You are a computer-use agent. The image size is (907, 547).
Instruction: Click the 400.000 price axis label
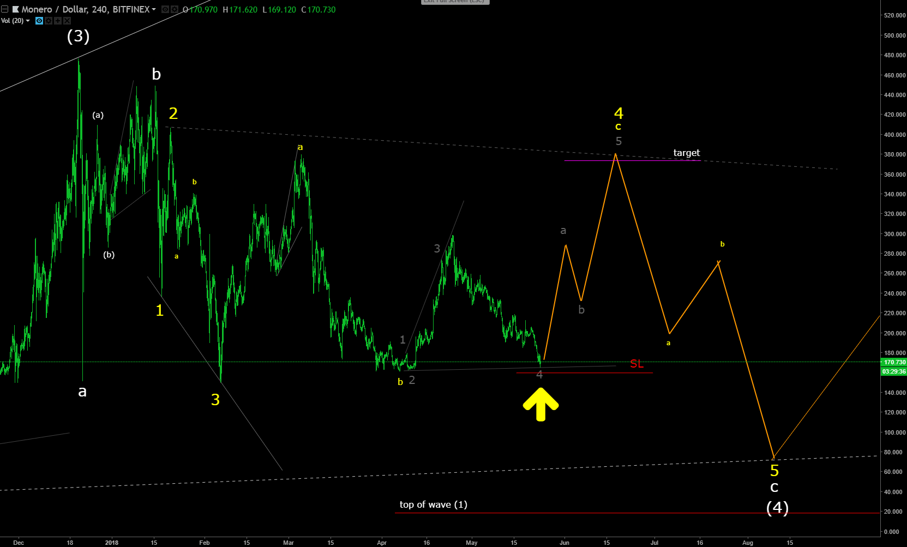[x=895, y=135]
